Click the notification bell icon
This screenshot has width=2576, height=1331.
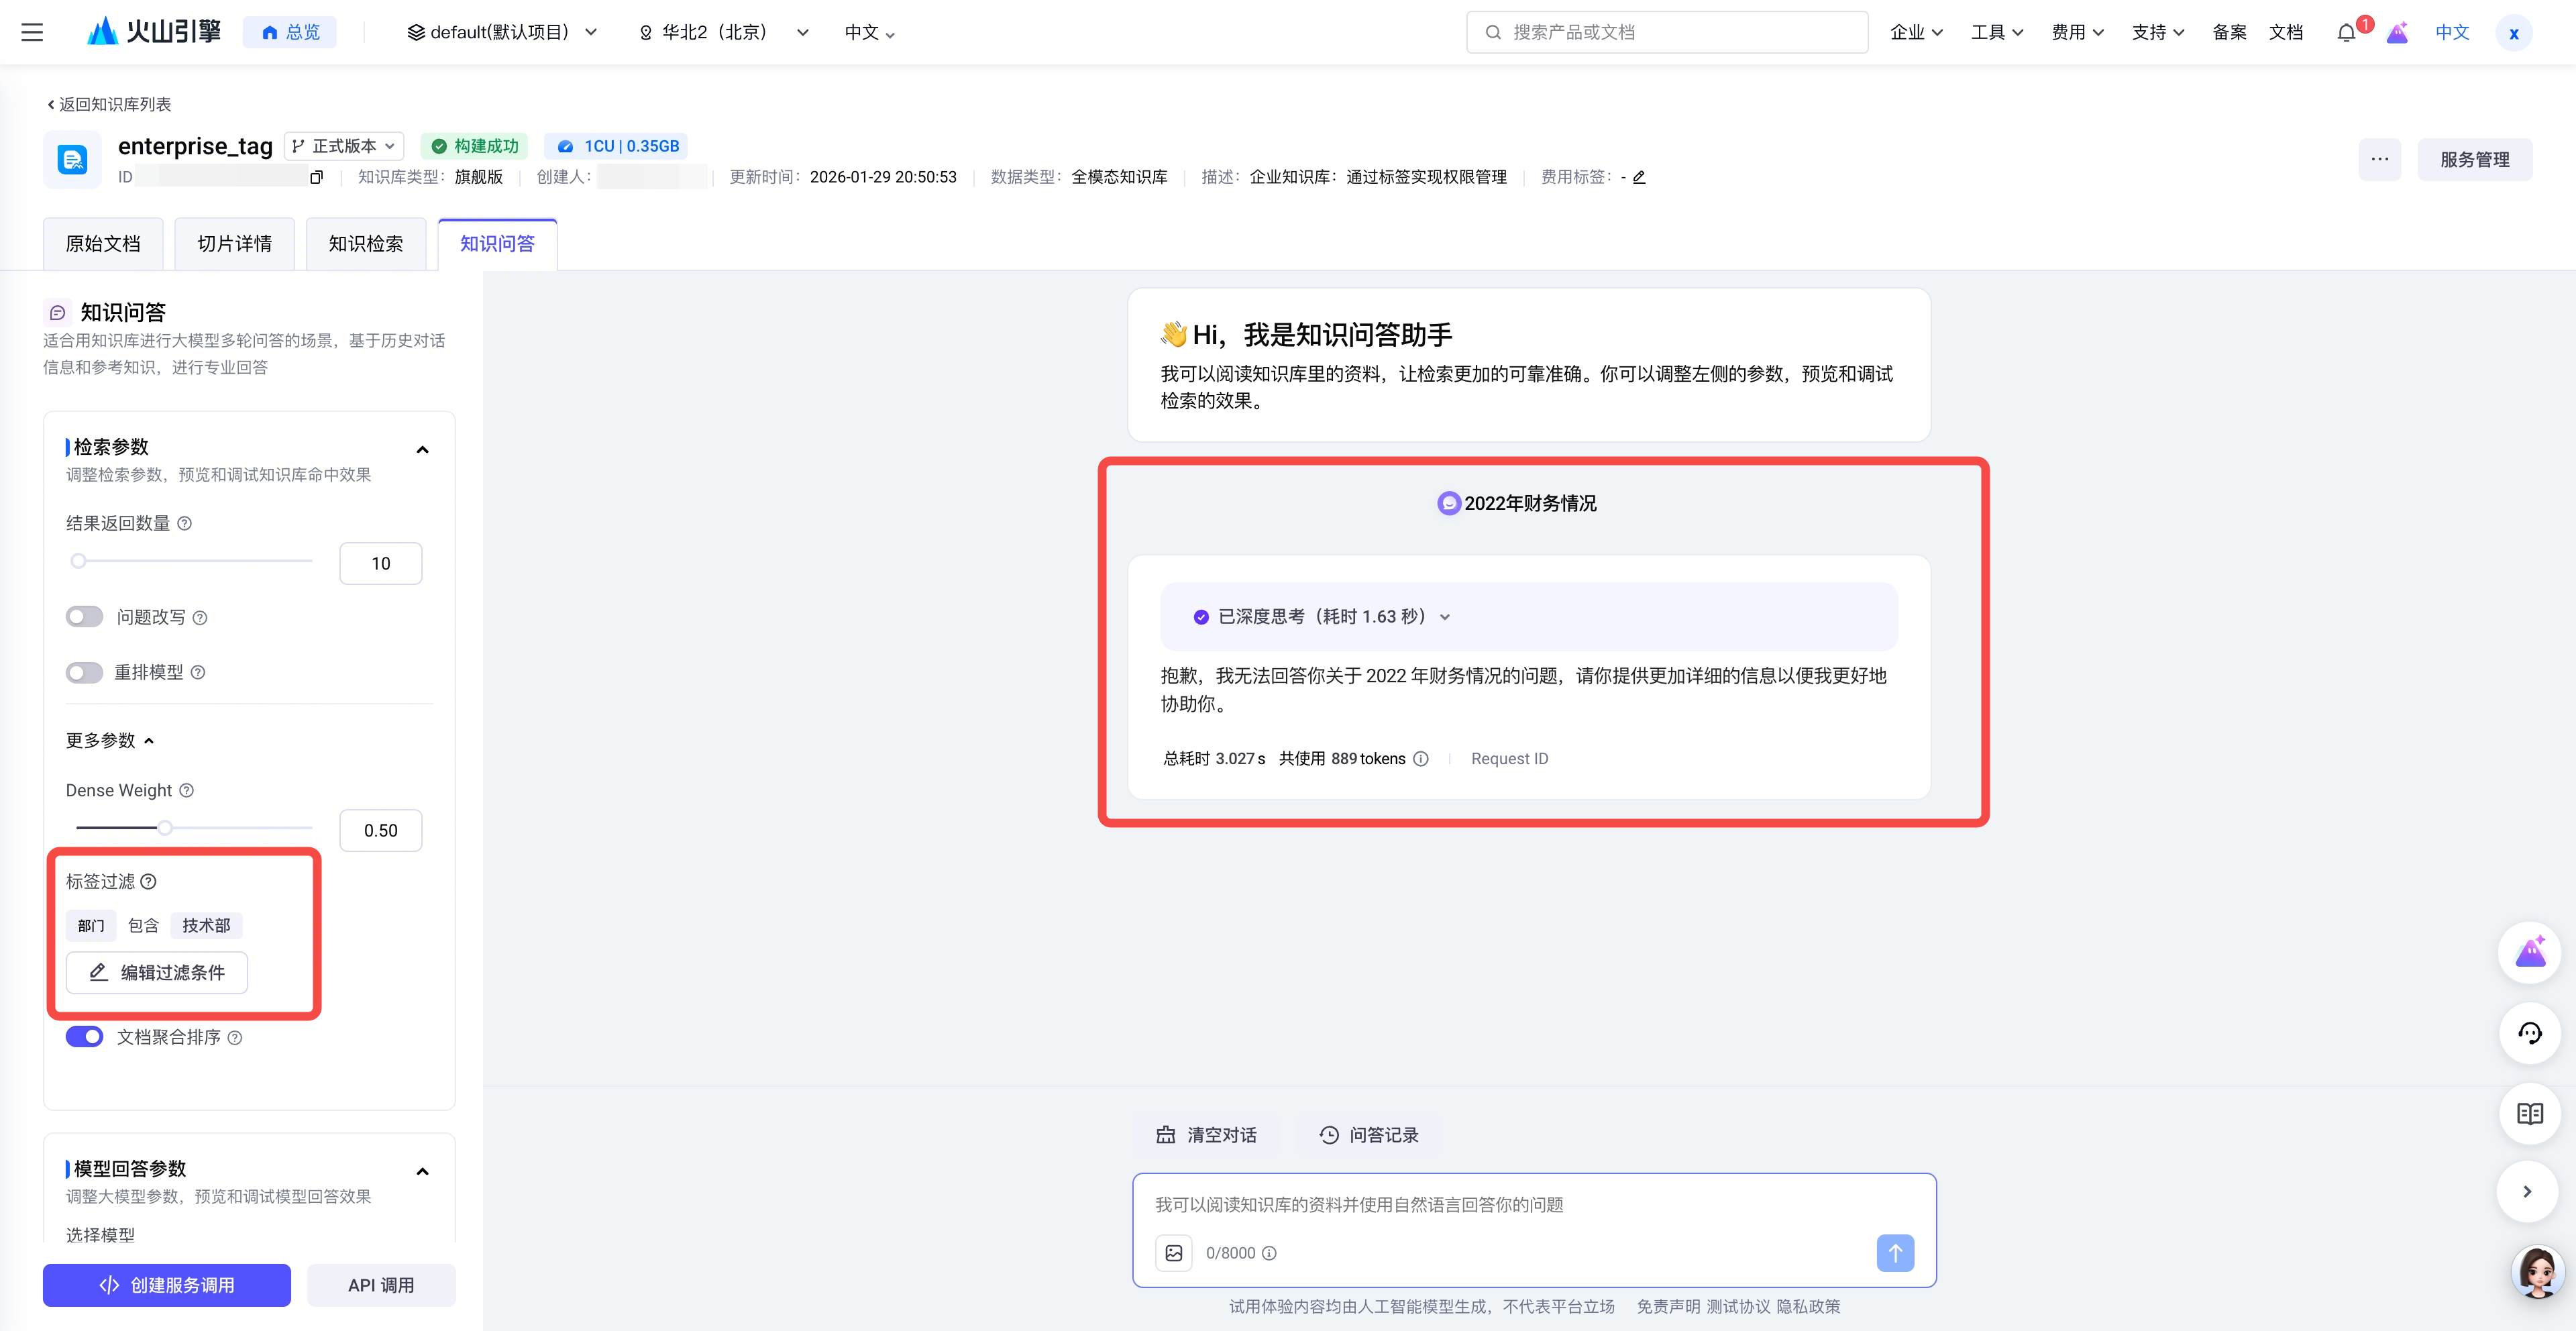tap(2345, 33)
